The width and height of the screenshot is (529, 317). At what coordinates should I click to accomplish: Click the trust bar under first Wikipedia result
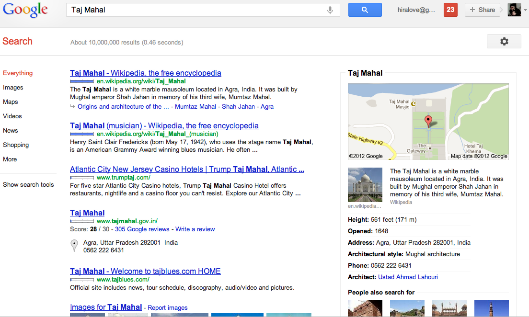pos(82,81)
